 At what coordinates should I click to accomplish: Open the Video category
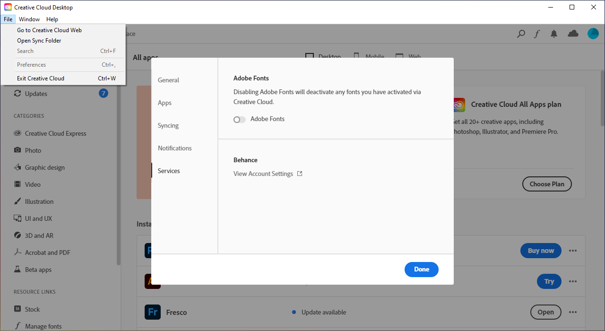pyautogui.click(x=33, y=184)
